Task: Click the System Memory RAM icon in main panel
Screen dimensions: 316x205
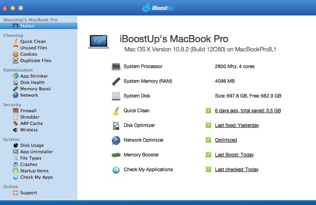Action: [116, 81]
